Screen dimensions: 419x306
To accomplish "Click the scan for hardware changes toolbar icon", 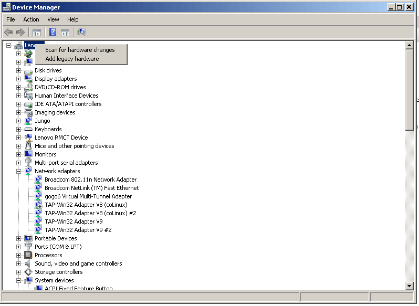I will point(81,32).
